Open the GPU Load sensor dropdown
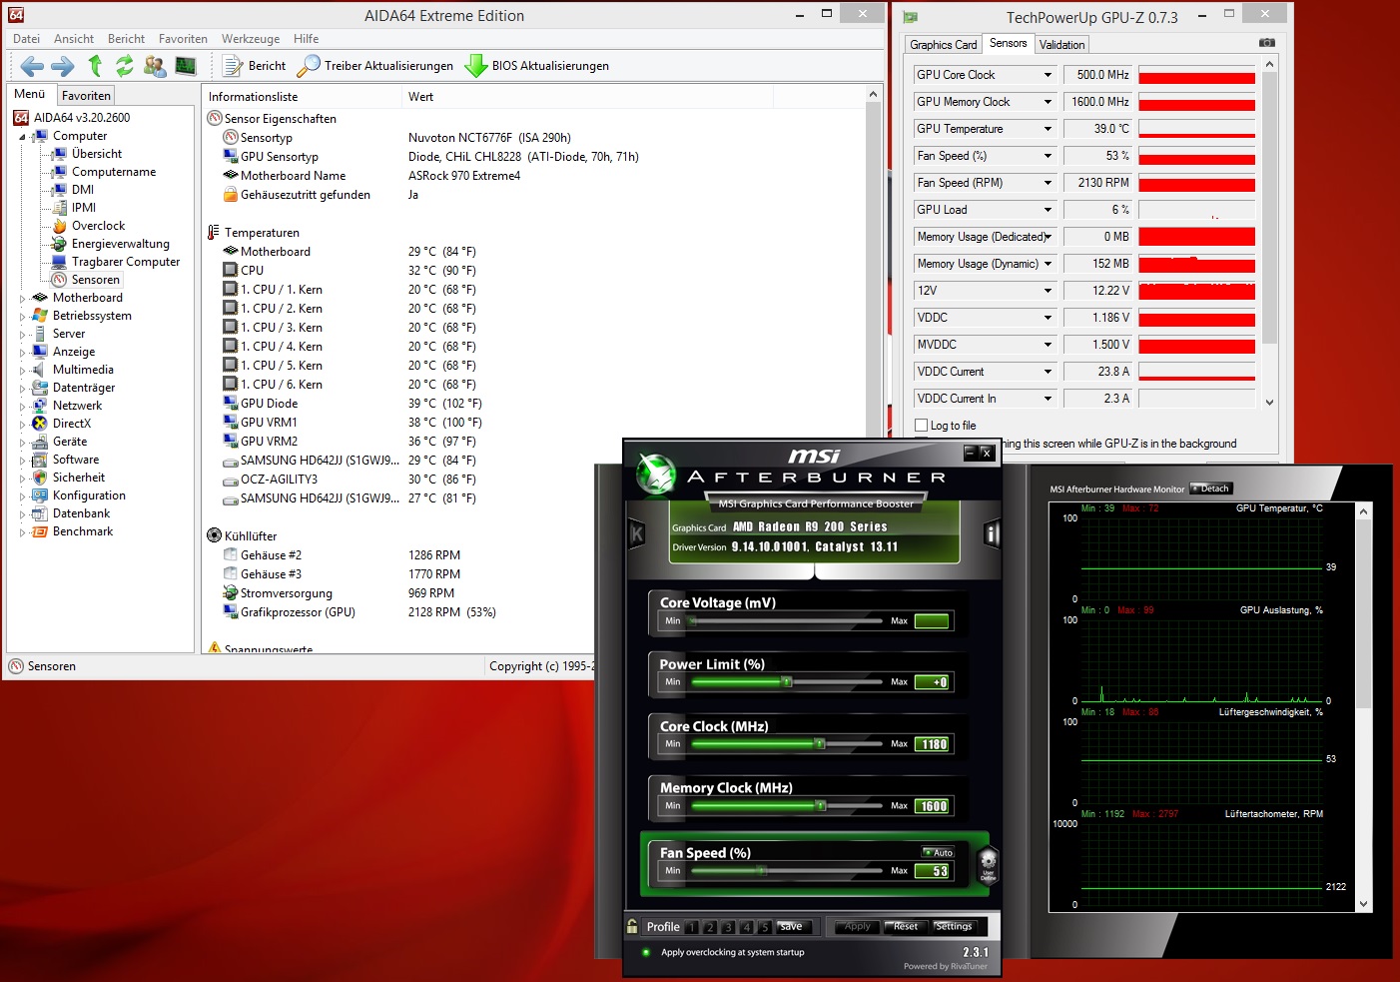The width and height of the screenshot is (1400, 982). point(1048,210)
